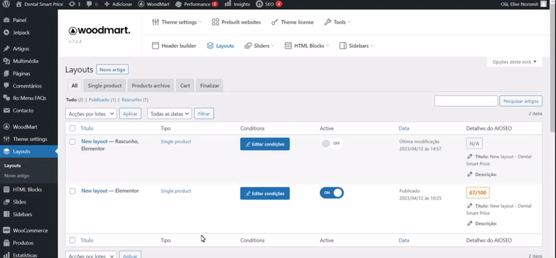
Task: Expand the Tools dropdown menu
Action: click(x=337, y=22)
